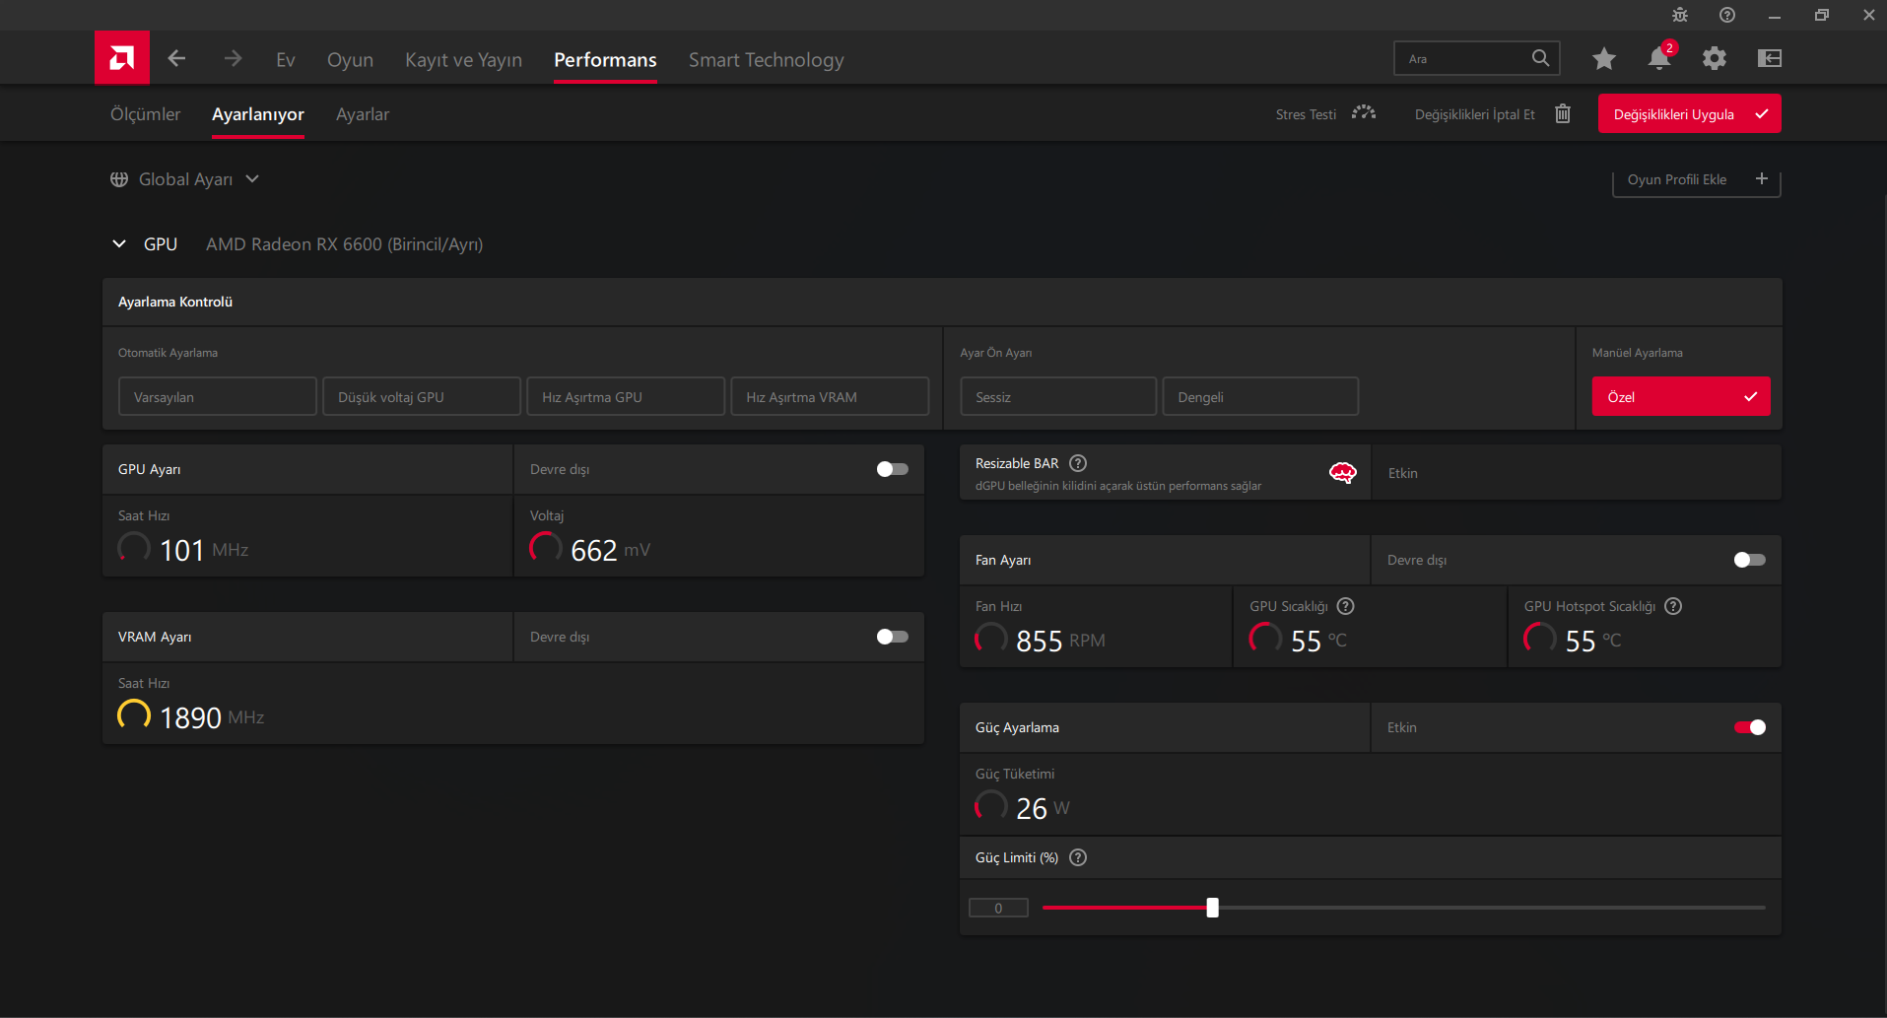Click the Global Ayarı globe icon

click(x=119, y=179)
